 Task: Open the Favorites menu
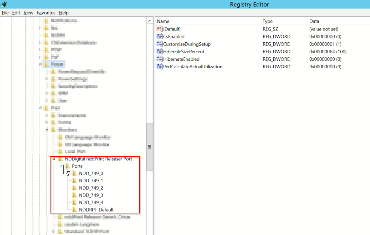pos(46,13)
